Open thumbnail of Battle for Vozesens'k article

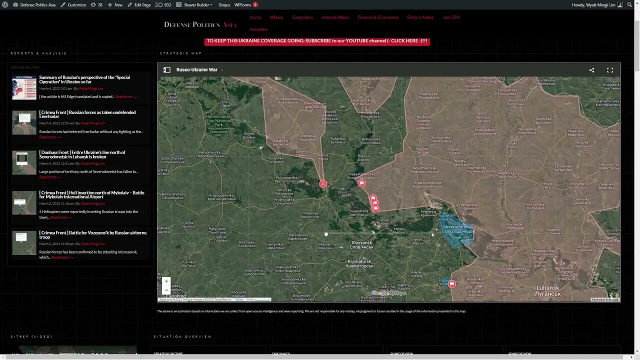coord(24,242)
